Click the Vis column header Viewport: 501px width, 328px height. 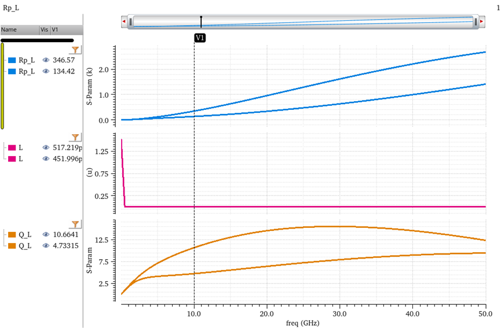coord(44,29)
